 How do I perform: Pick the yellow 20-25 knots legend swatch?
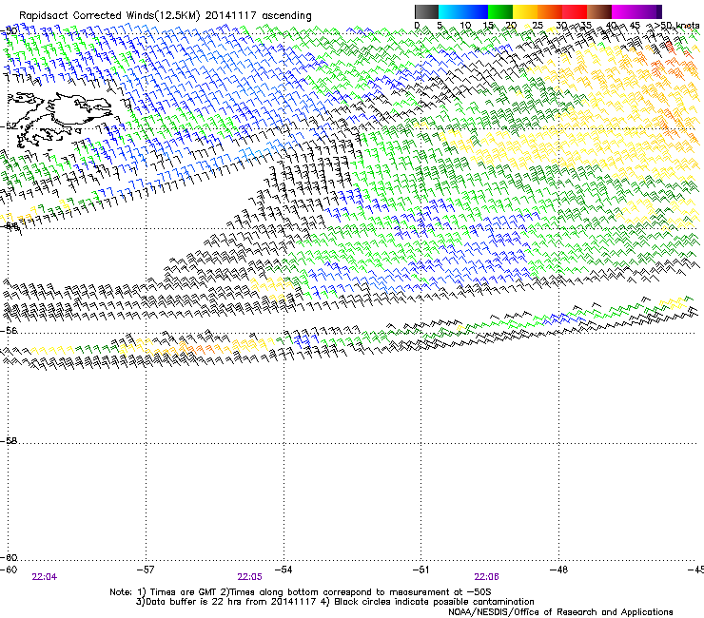(525, 11)
